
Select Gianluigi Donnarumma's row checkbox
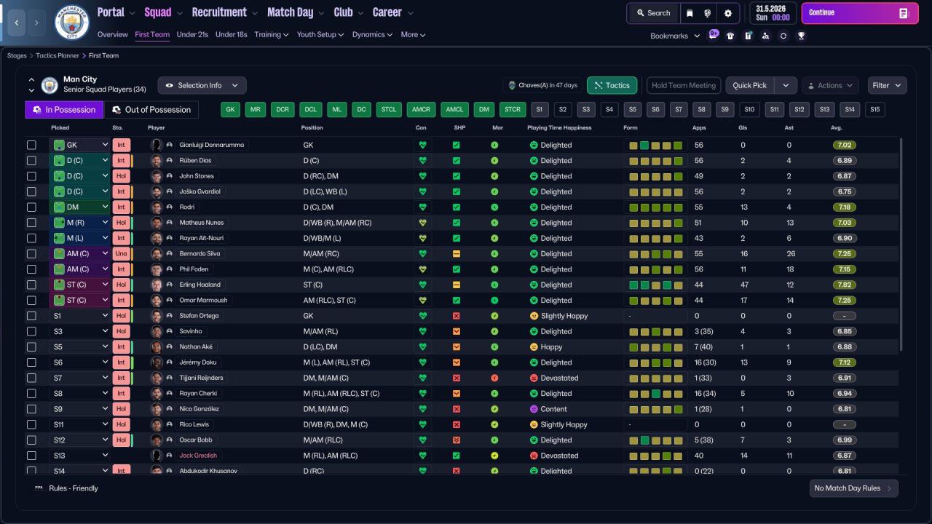[31, 145]
